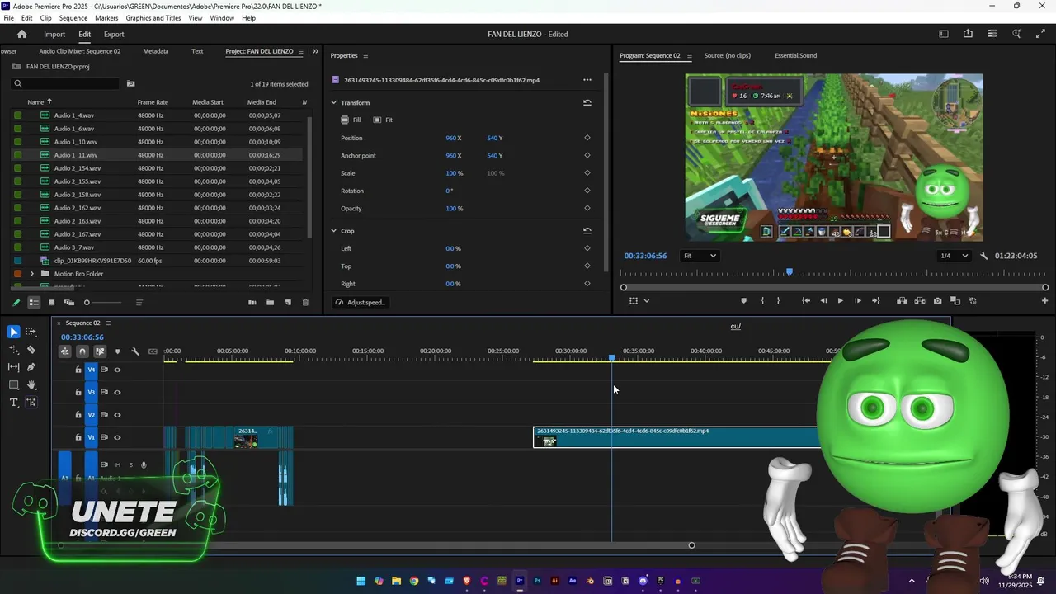Go to In point in program monitor

(x=806, y=301)
